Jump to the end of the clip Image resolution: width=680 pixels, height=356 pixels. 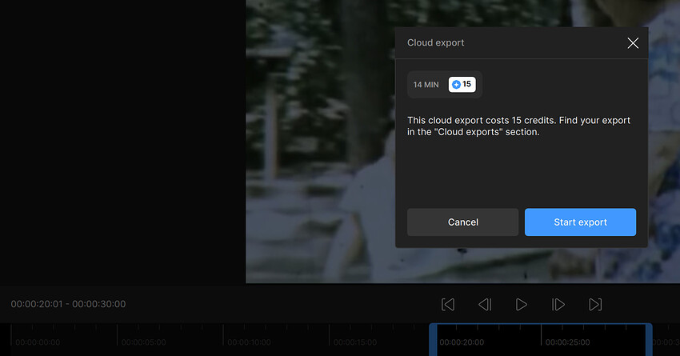(x=595, y=304)
